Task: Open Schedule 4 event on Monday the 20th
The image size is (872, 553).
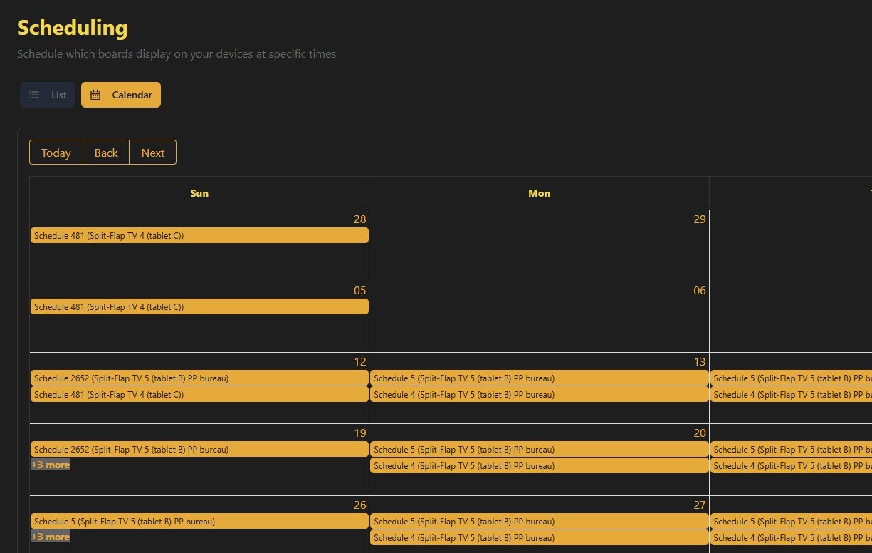Action: [539, 466]
